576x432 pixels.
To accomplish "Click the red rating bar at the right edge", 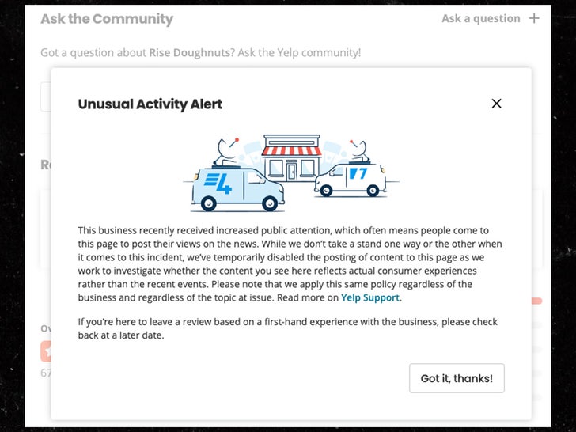I will coord(536,301).
